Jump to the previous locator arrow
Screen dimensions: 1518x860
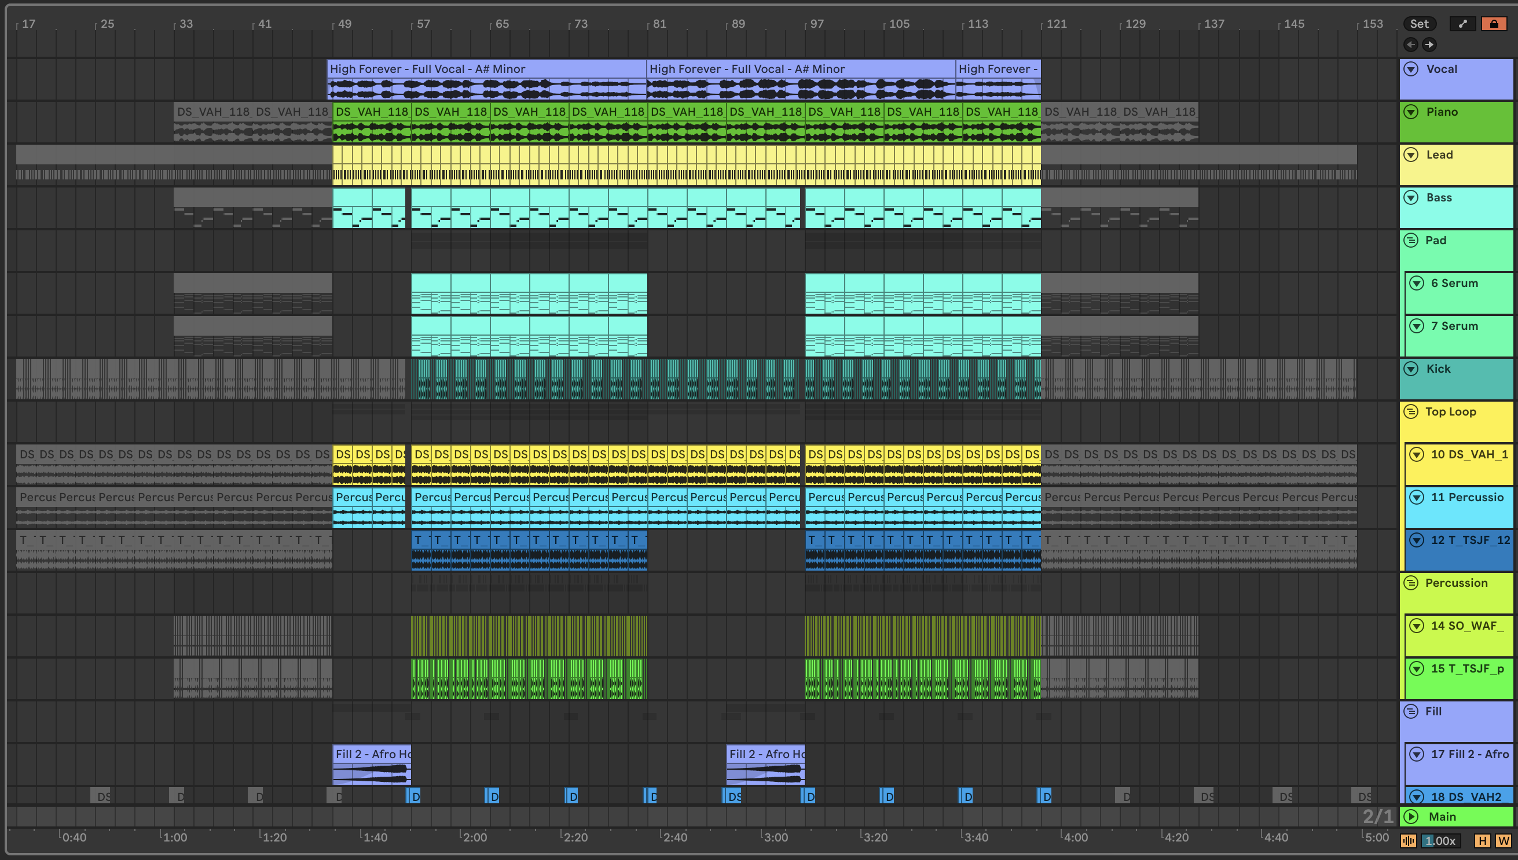pos(1410,45)
